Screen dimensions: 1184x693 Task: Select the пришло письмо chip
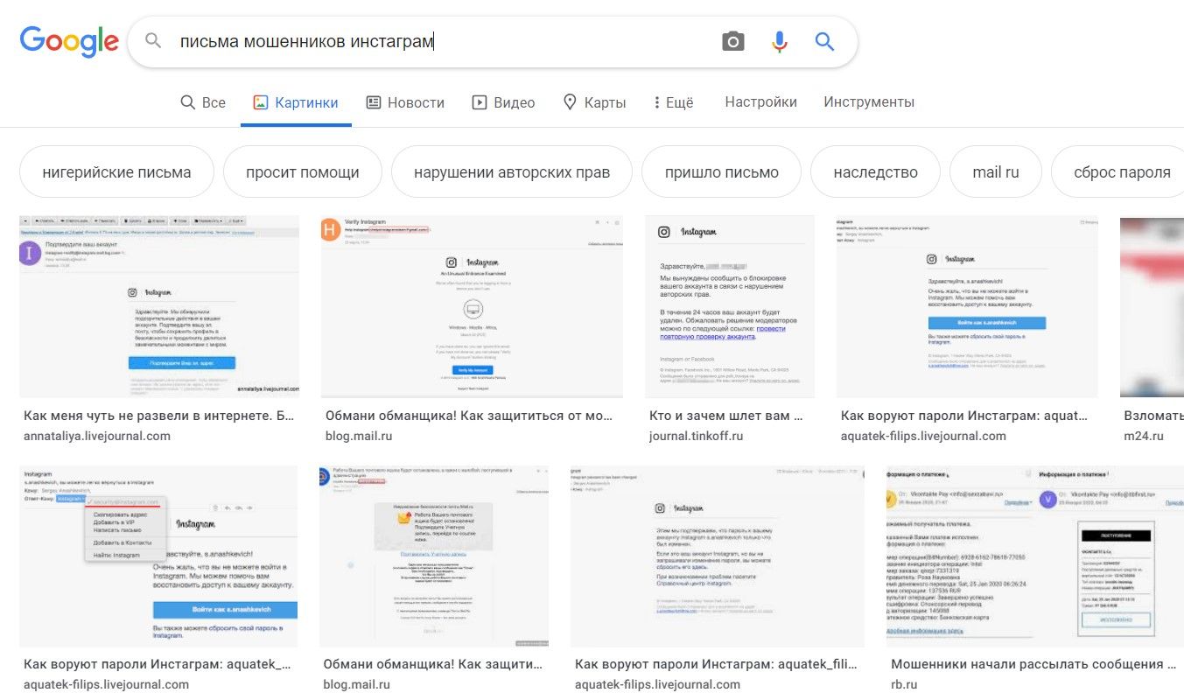pos(722,171)
